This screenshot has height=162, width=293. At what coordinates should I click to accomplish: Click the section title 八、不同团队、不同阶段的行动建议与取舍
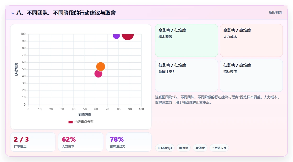(x=66, y=13)
